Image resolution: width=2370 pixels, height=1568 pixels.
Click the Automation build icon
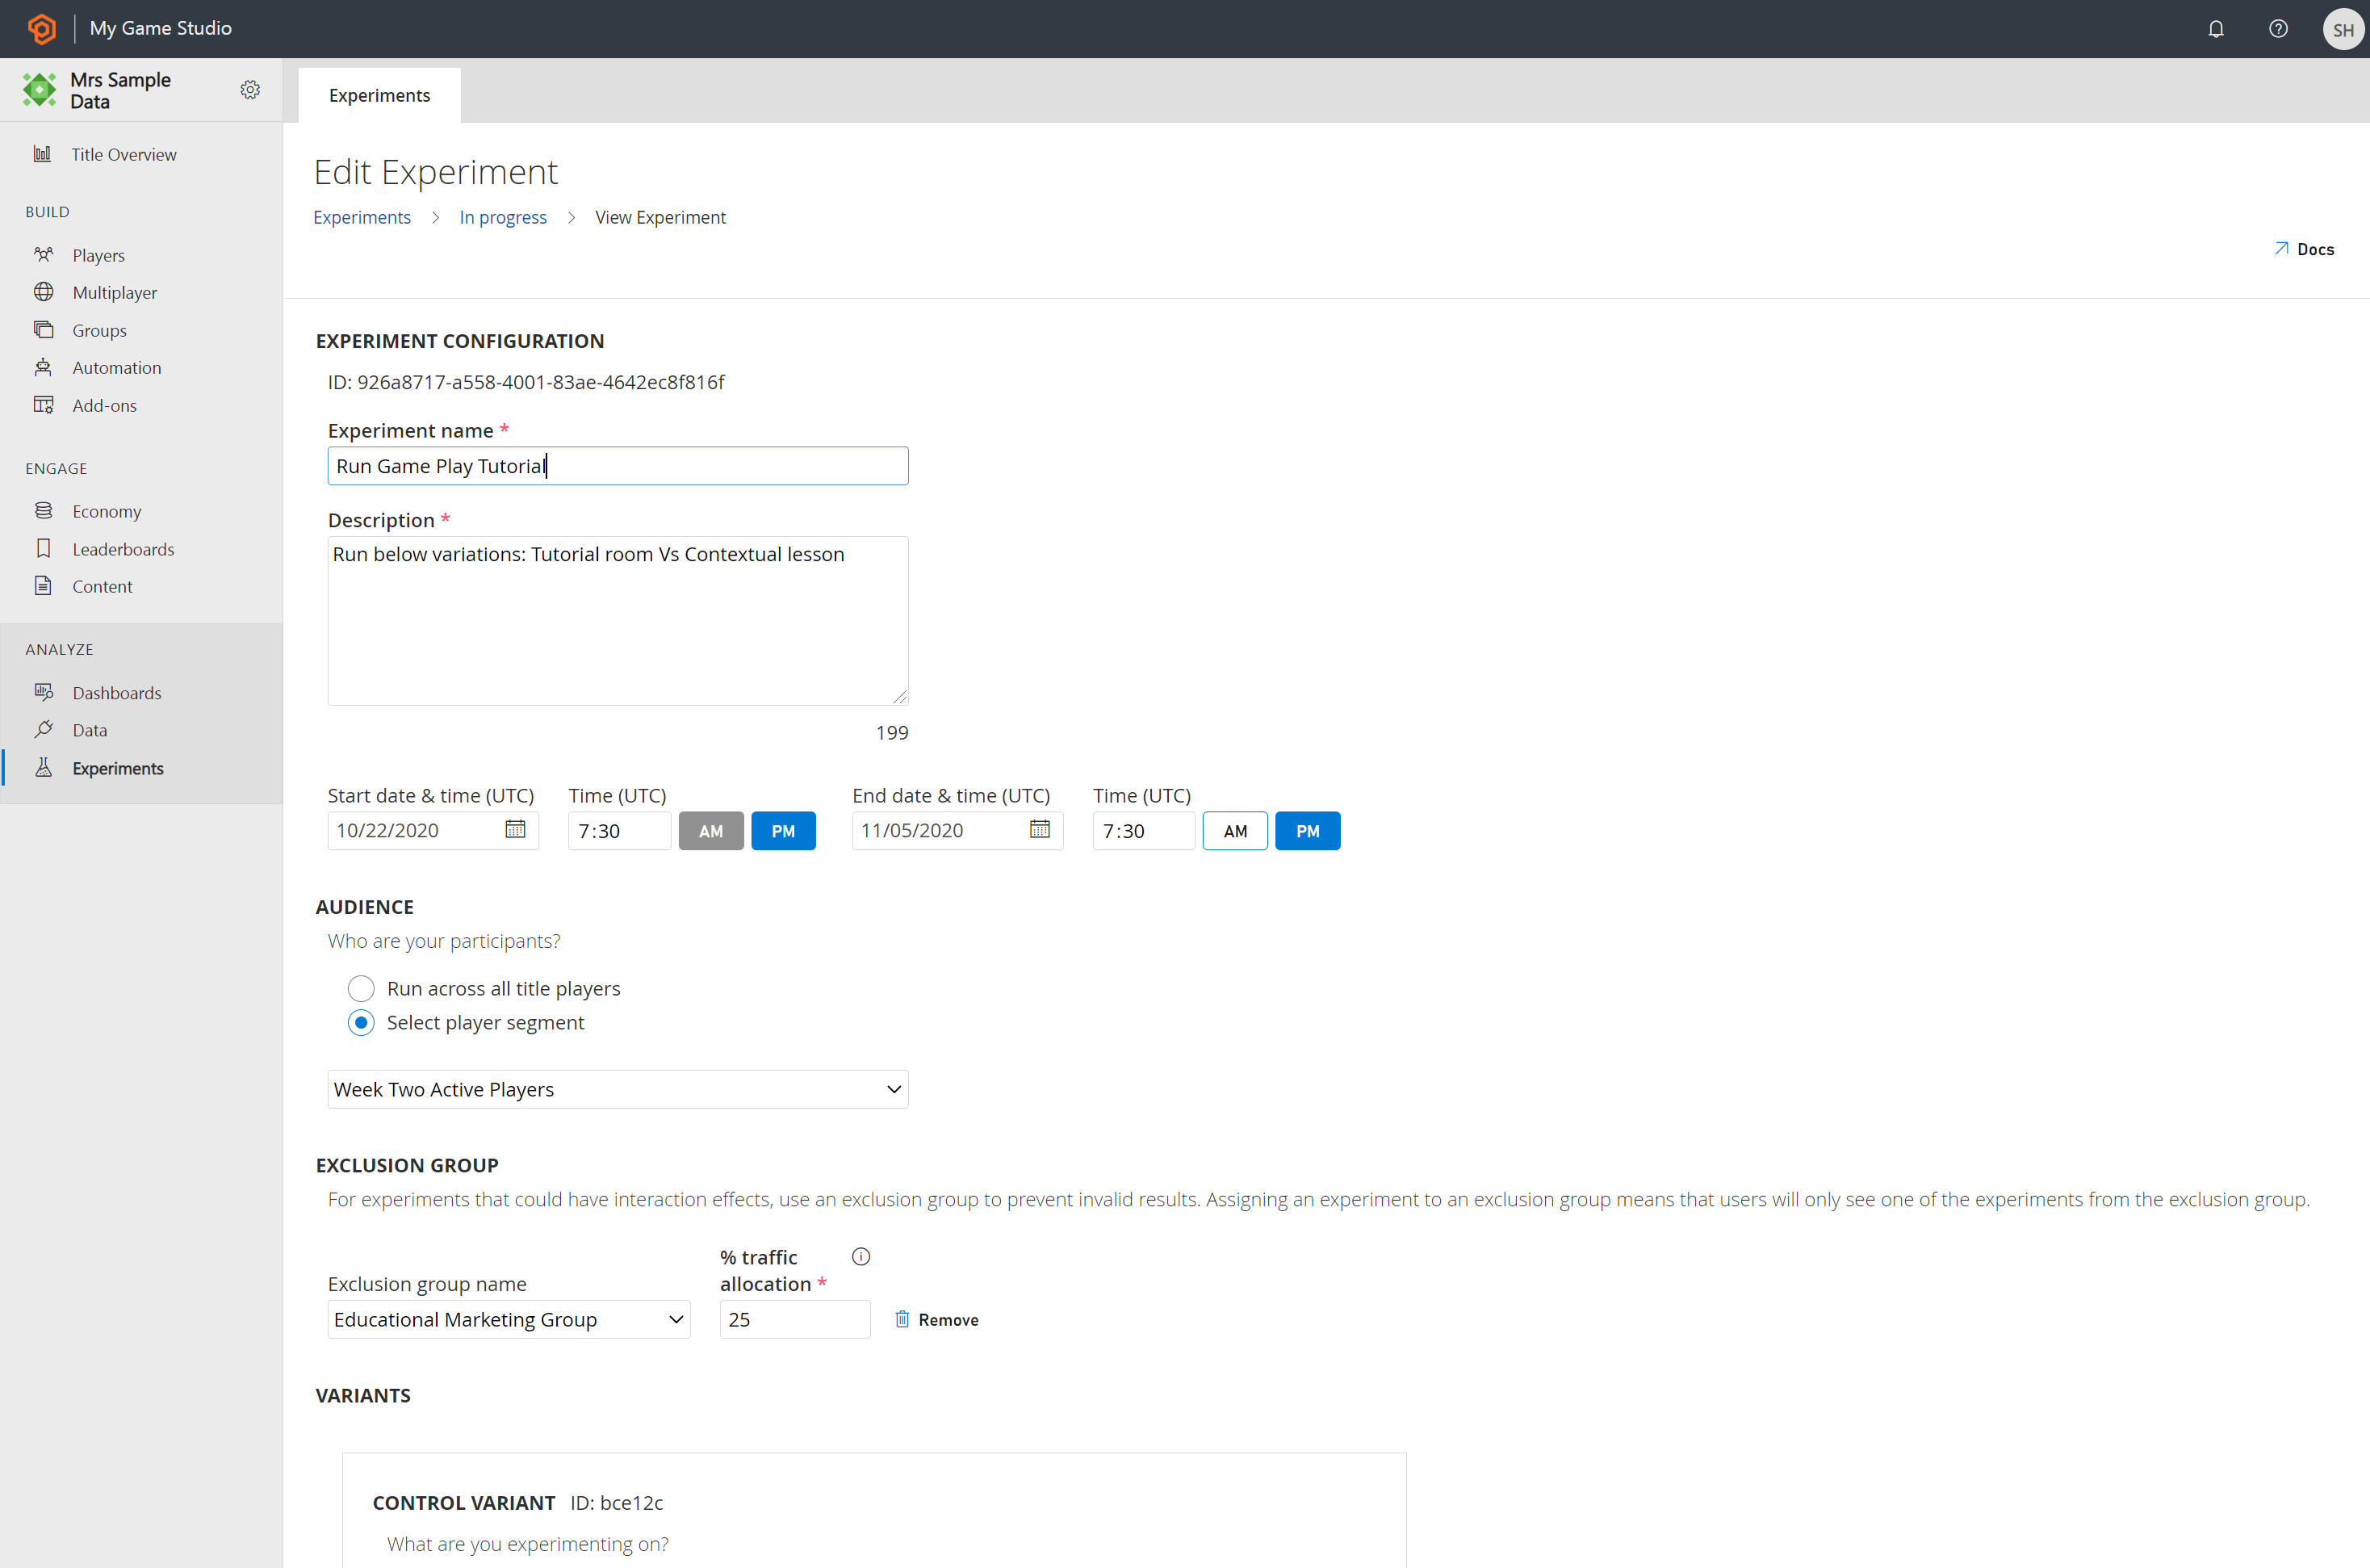point(44,367)
